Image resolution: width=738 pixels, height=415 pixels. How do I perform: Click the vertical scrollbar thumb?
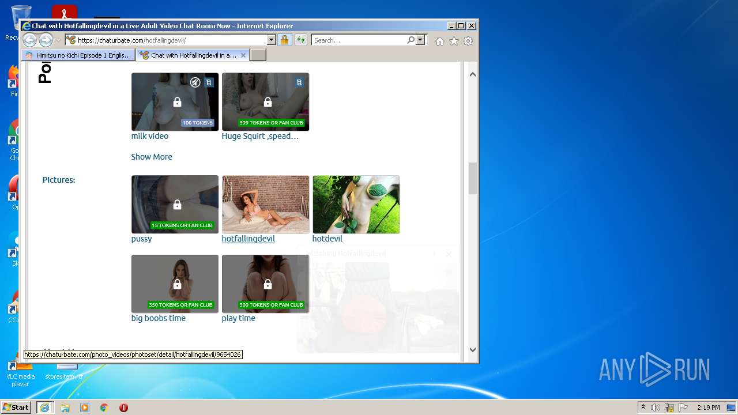click(473, 178)
